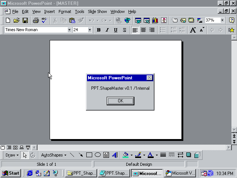Image resolution: width=237 pixels, height=178 pixels.
Task: Click the Paste clipboard icon
Action: coord(72,20)
